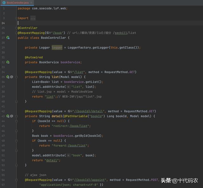Click the getList method call on line 36

pyautogui.click(x=92, y=82)
